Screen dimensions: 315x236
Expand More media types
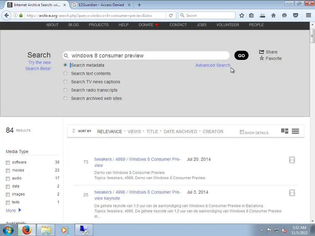point(13,210)
